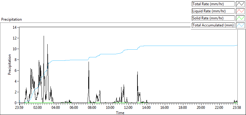Click the Total Accumulated blue line icon

(240, 25)
